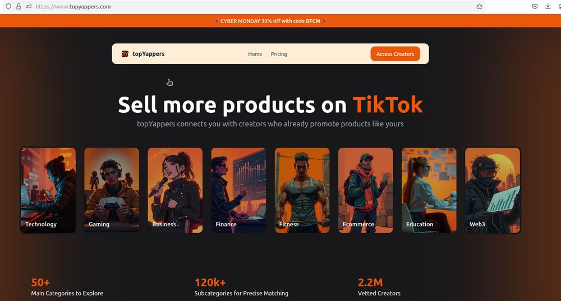
Task: Open the Home nav link
Action: (x=255, y=54)
